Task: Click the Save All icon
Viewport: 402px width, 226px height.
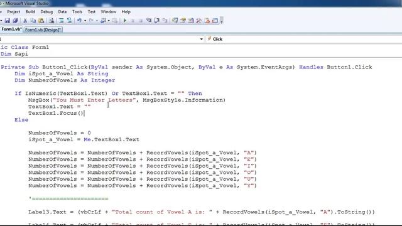Action: pos(15,21)
